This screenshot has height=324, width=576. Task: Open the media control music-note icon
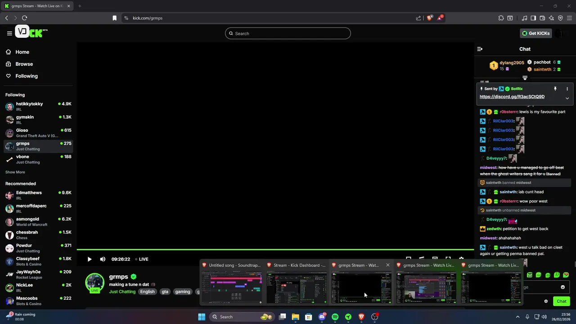(x=524, y=18)
